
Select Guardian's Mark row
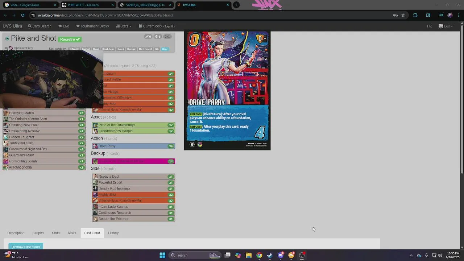[44, 155]
